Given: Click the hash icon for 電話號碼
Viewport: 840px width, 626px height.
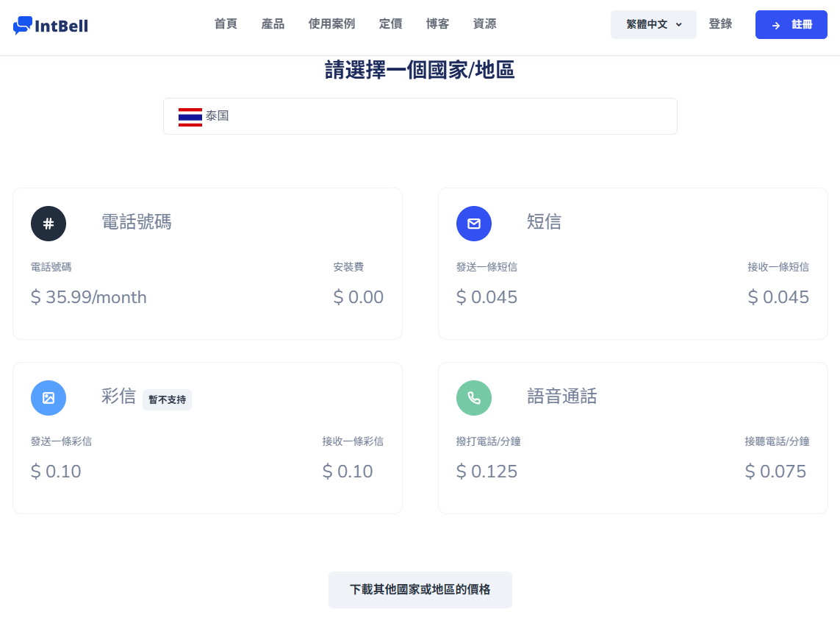Looking at the screenshot, I should pyautogui.click(x=49, y=224).
